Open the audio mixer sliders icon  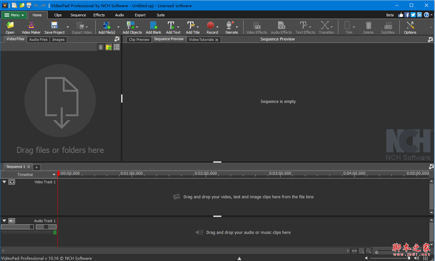coord(426,258)
